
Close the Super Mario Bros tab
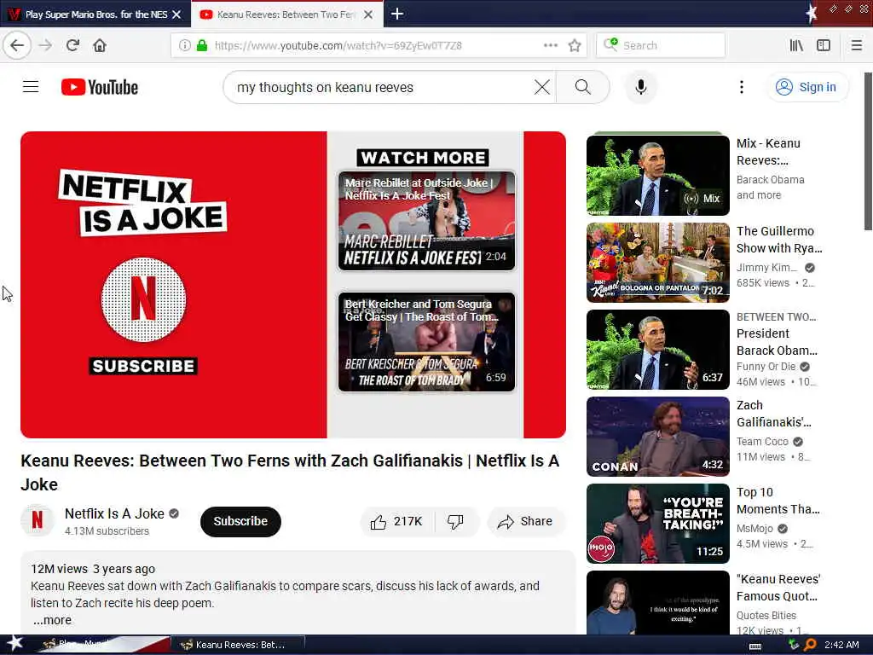pyautogui.click(x=176, y=14)
